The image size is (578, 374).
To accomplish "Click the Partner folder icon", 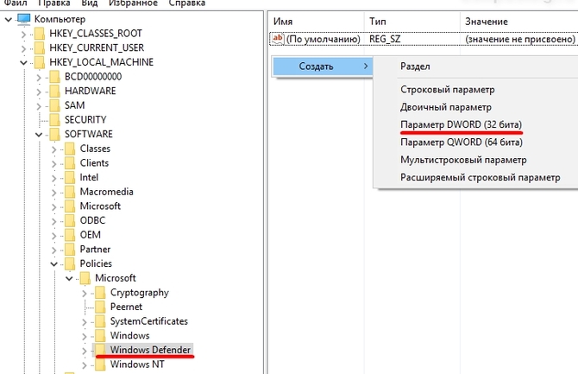I will tap(70, 250).
